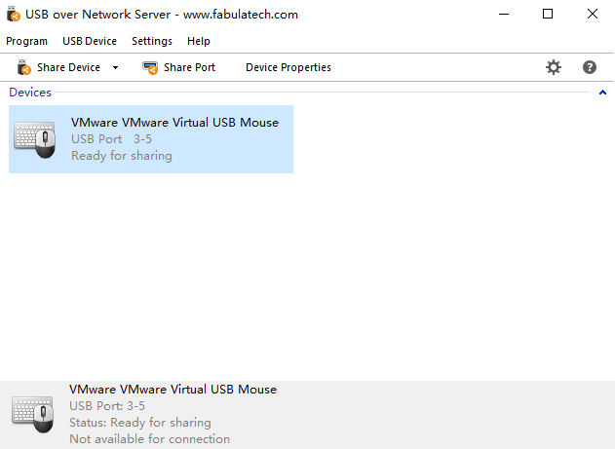
Task: Click the Share Device USB icon
Action: (x=24, y=67)
